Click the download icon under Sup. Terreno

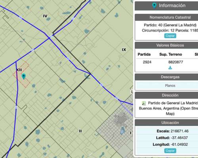coord(170,68)
